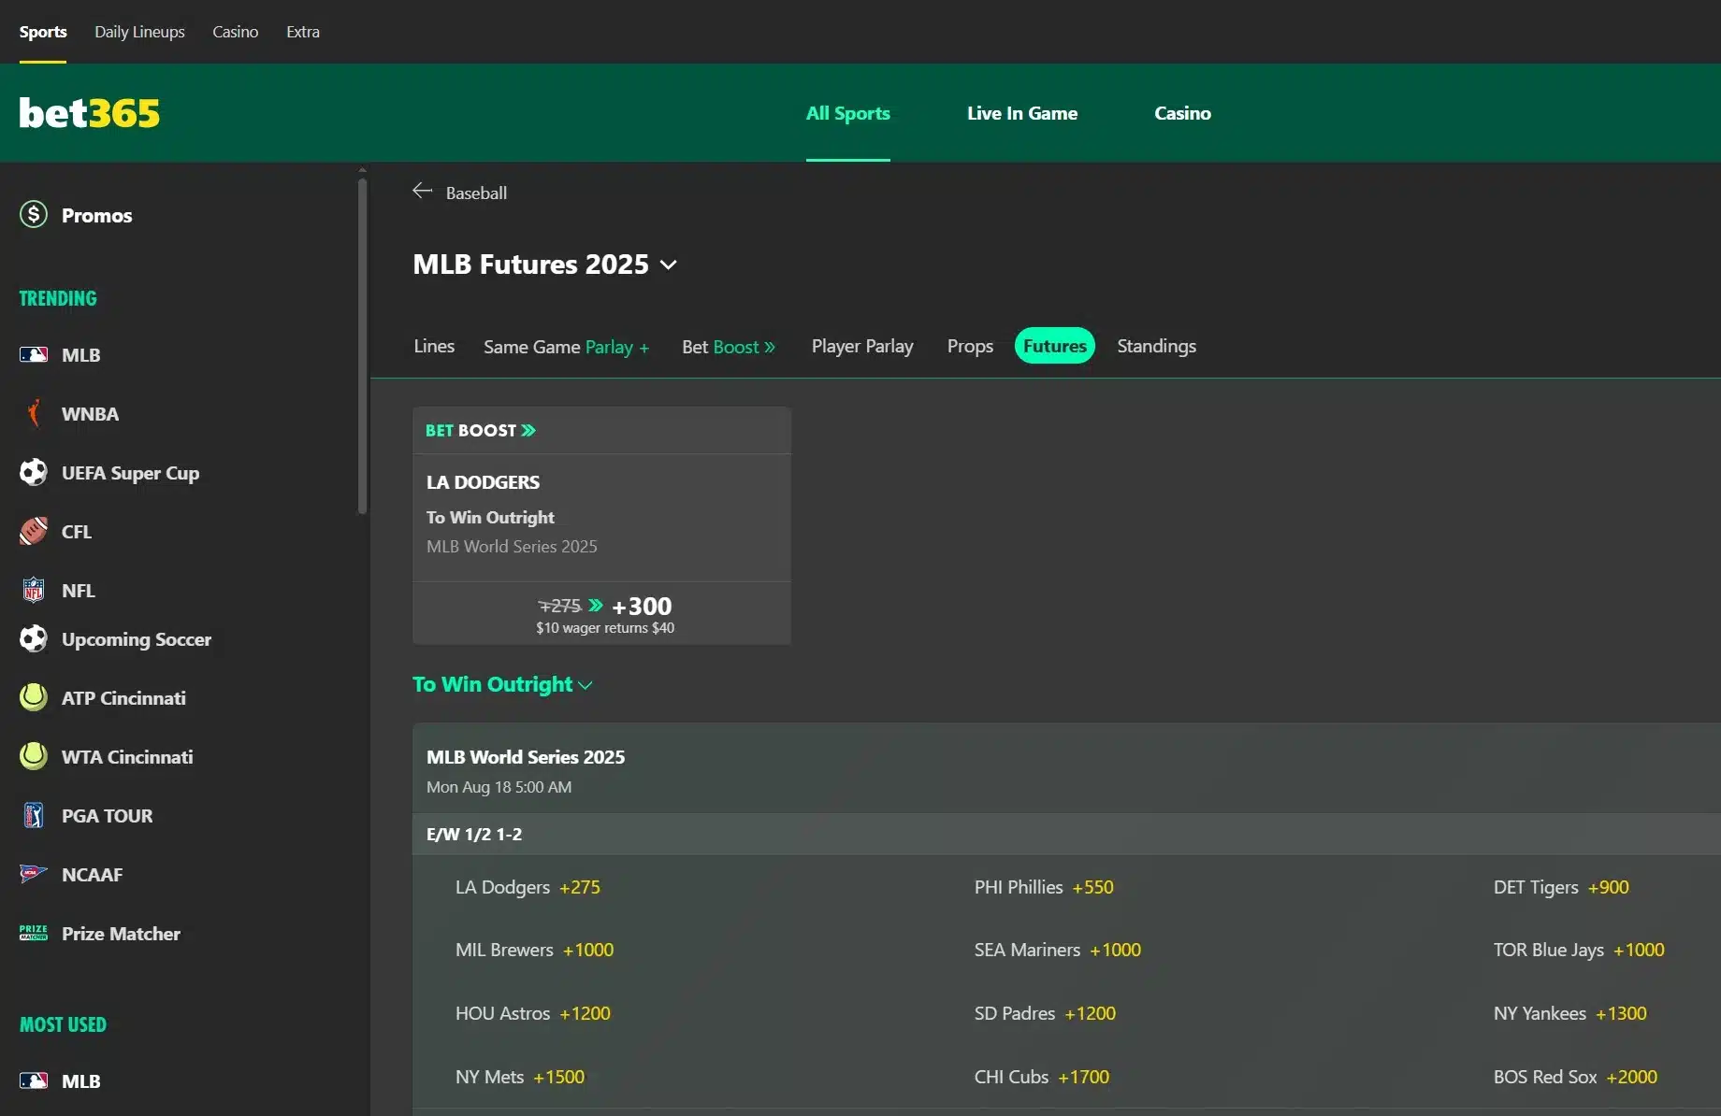Pick HOU Astros +1200
The height and width of the screenshot is (1116, 1721).
(x=532, y=1013)
